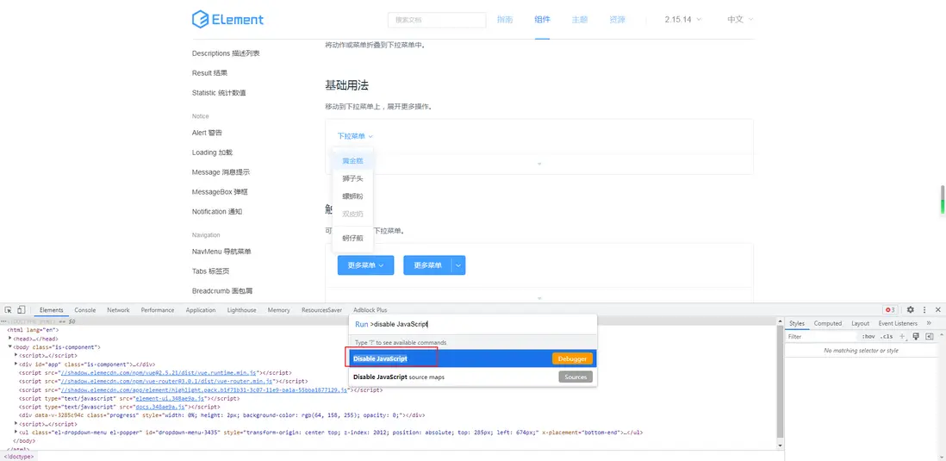Toggle .cls element classes panel
Screen dimensions: 946x461
887,337
